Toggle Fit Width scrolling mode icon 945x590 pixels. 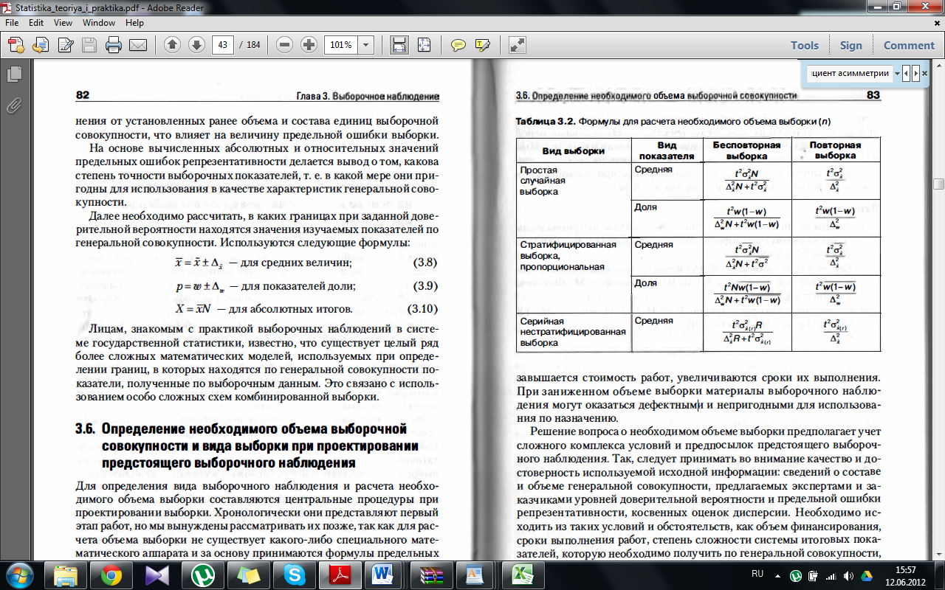(399, 45)
